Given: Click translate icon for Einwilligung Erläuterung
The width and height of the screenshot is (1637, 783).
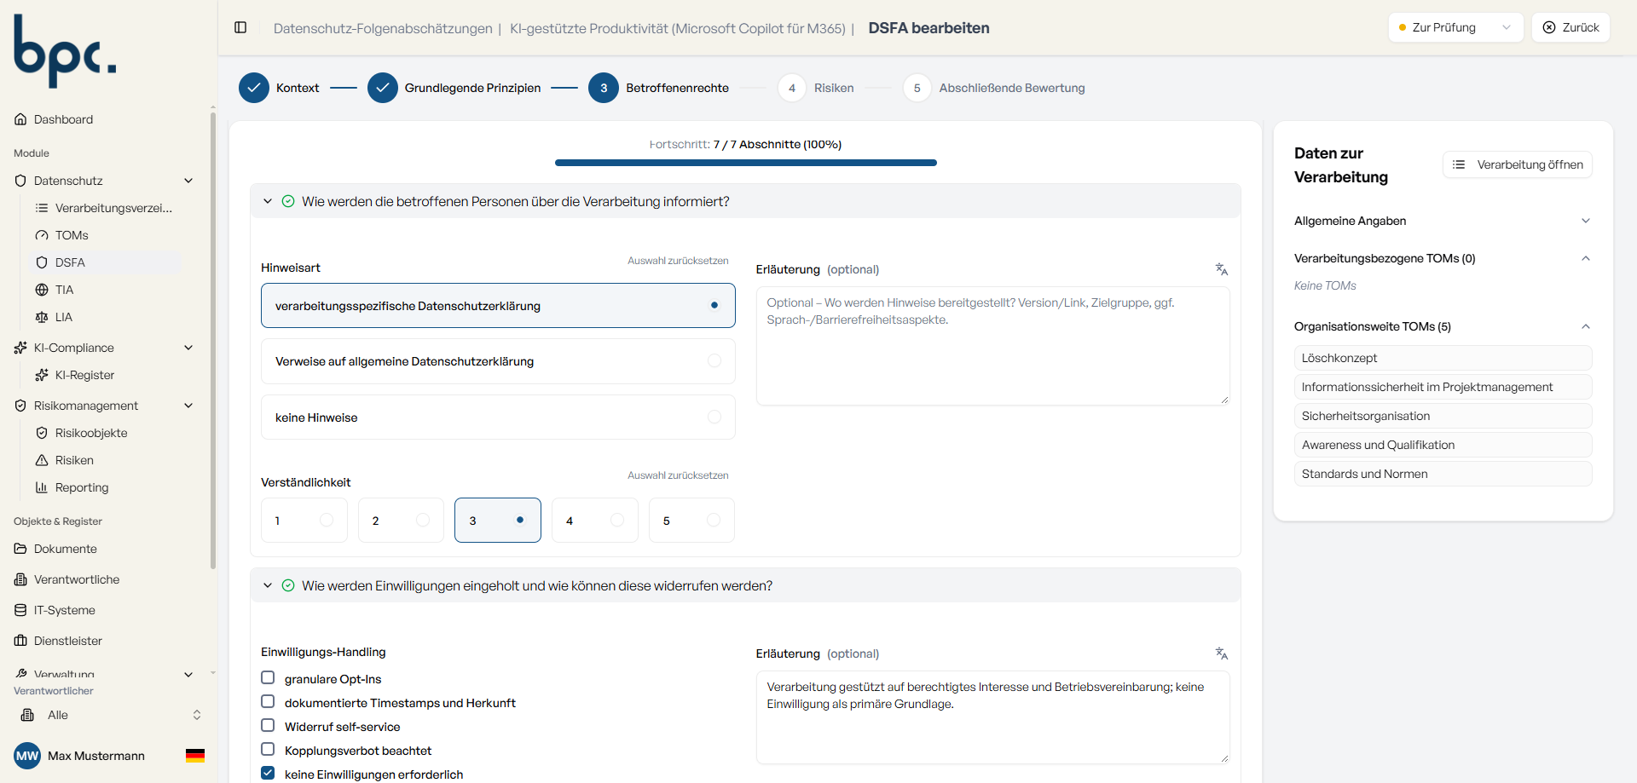Looking at the screenshot, I should pos(1222,653).
